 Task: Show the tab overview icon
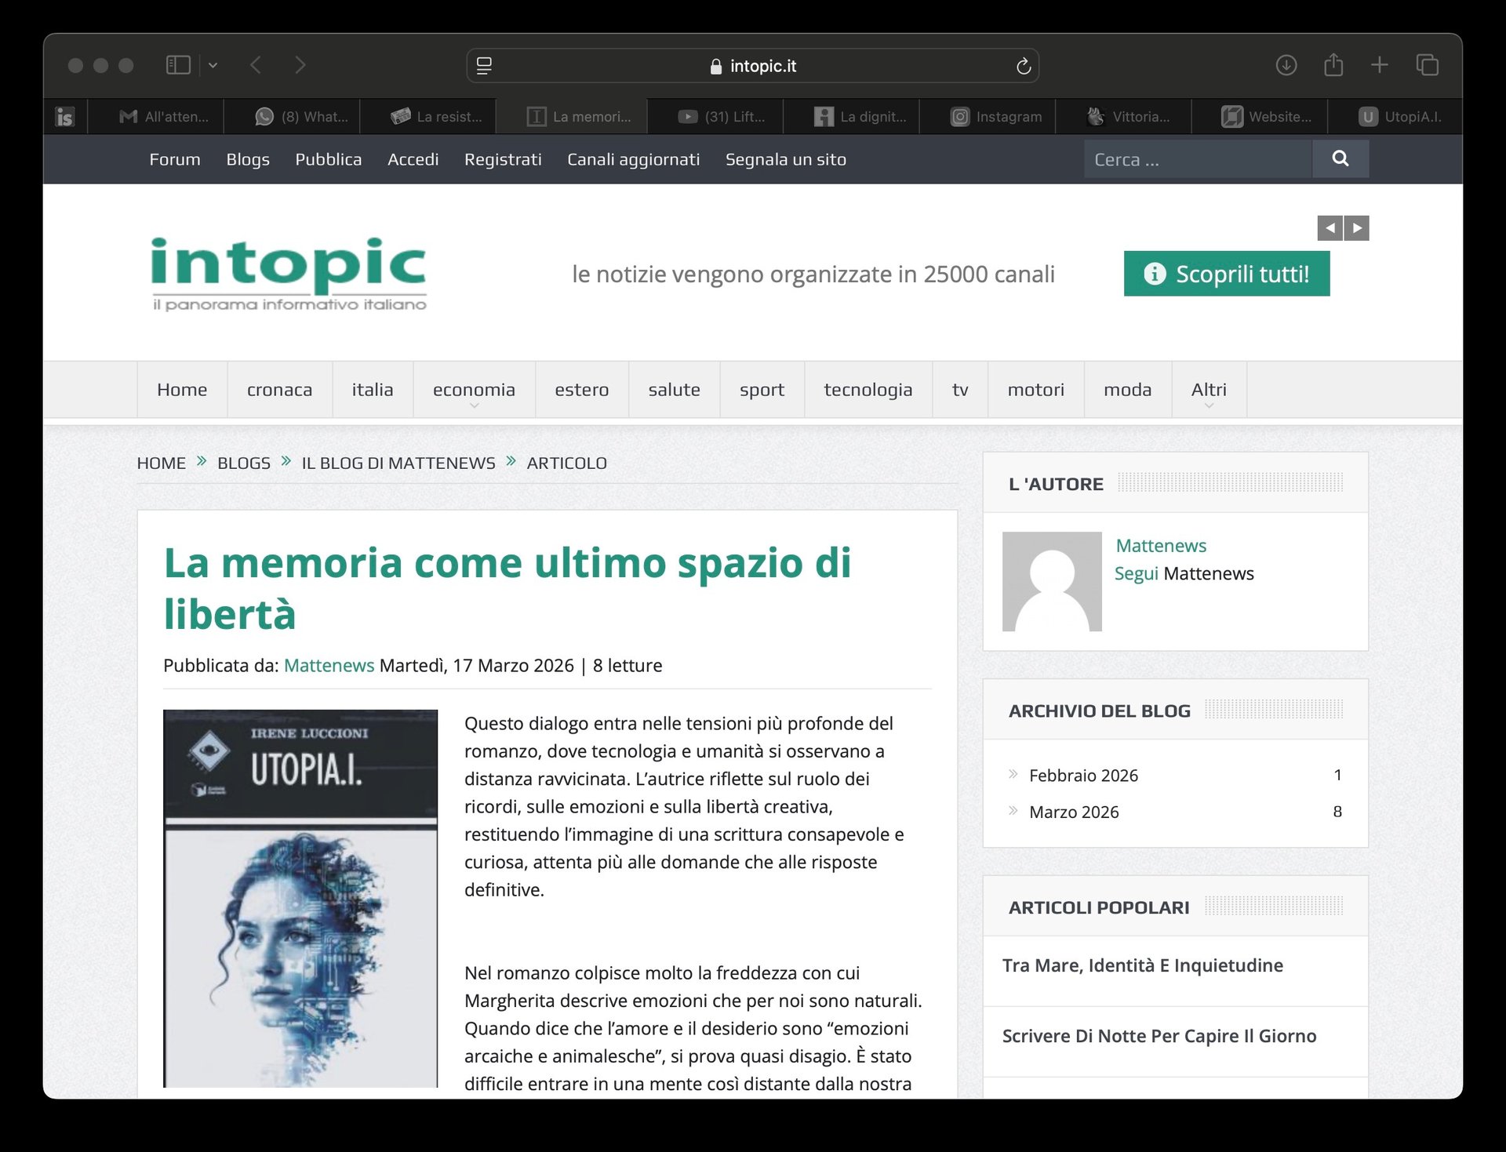click(1427, 65)
